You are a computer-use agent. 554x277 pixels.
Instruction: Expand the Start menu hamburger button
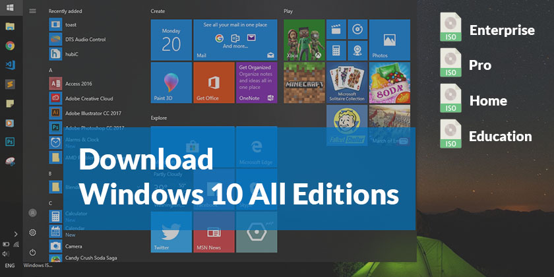pos(32,11)
